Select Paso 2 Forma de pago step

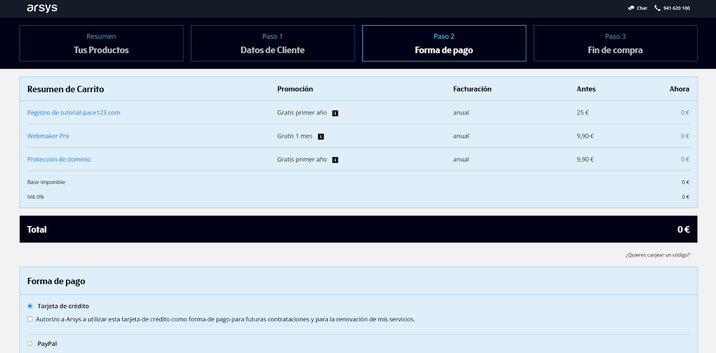click(x=444, y=43)
